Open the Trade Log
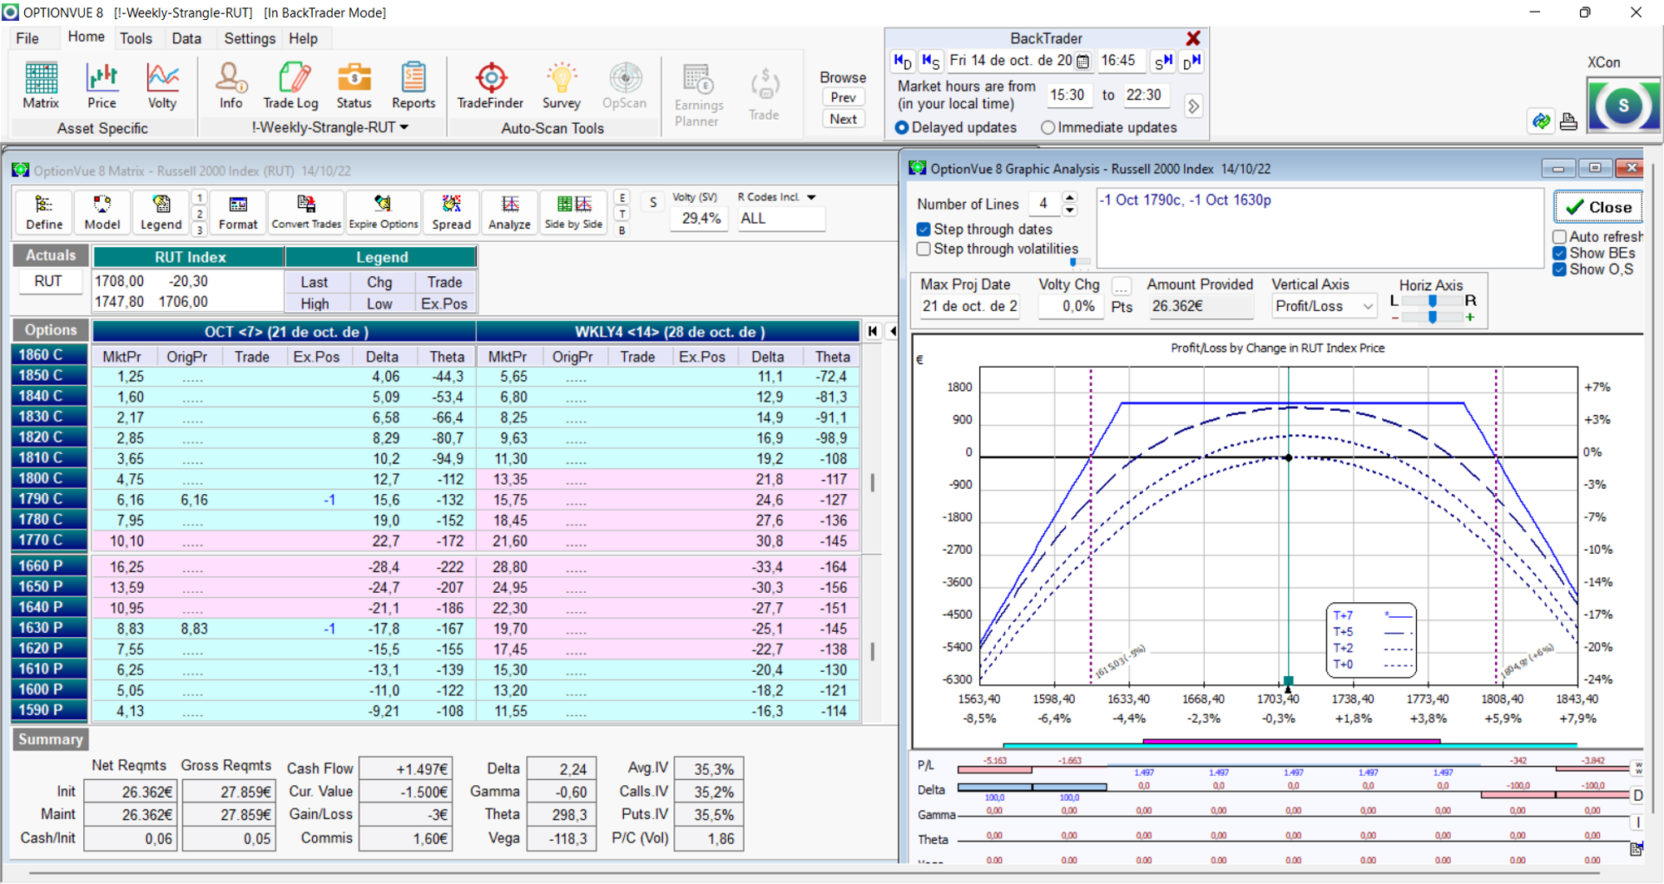Screen dimensions: 1664x884 coord(290,86)
